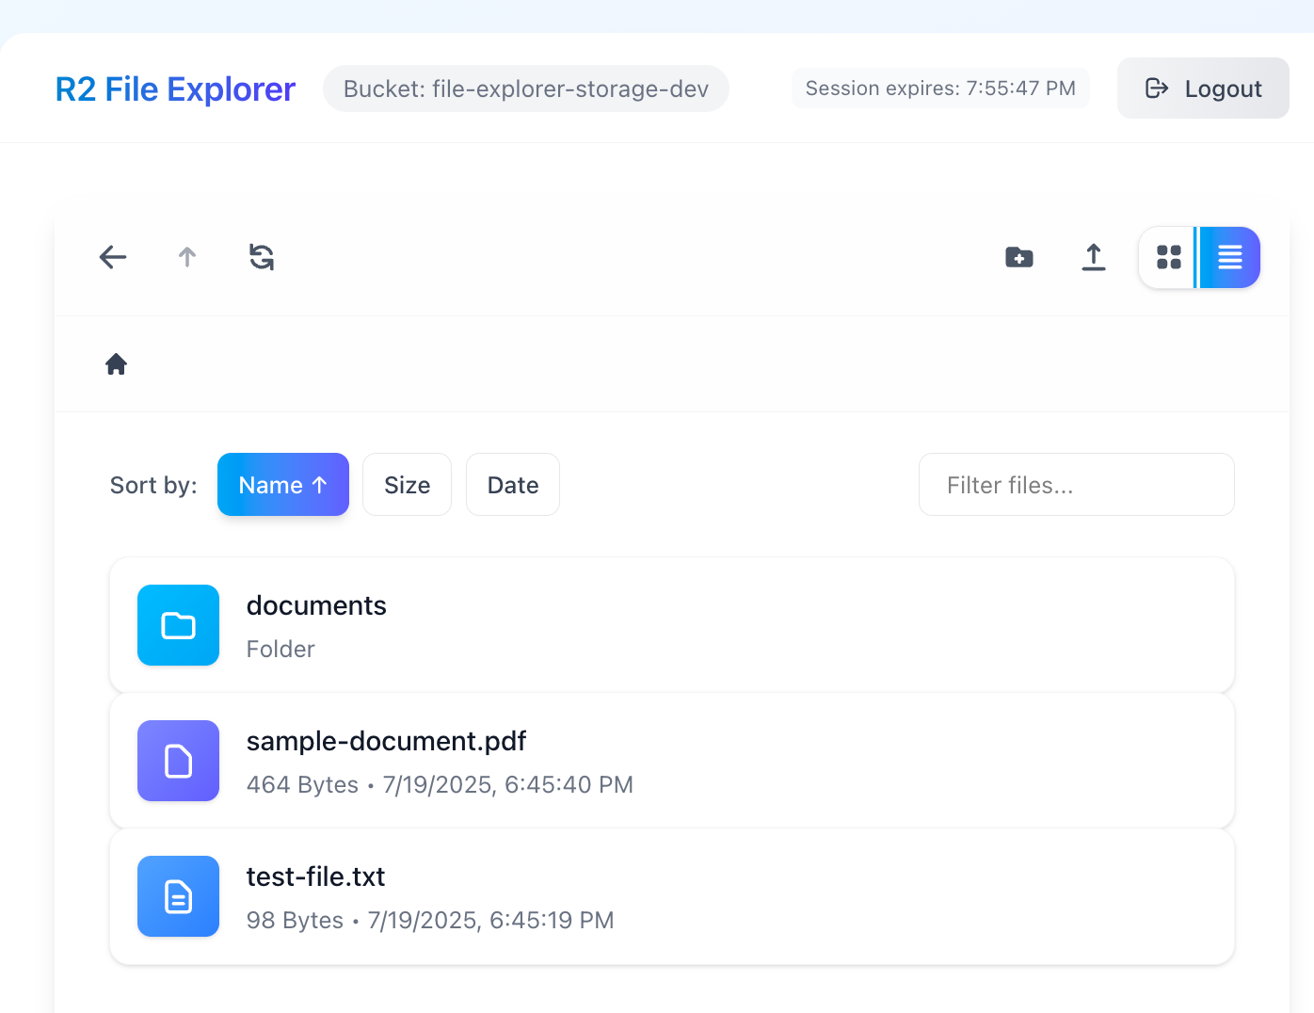
Task: Go to home root breadcrumb
Action: [x=116, y=364]
